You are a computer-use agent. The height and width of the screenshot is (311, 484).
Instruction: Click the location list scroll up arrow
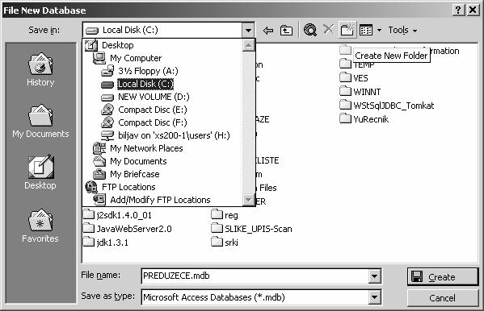(249, 46)
